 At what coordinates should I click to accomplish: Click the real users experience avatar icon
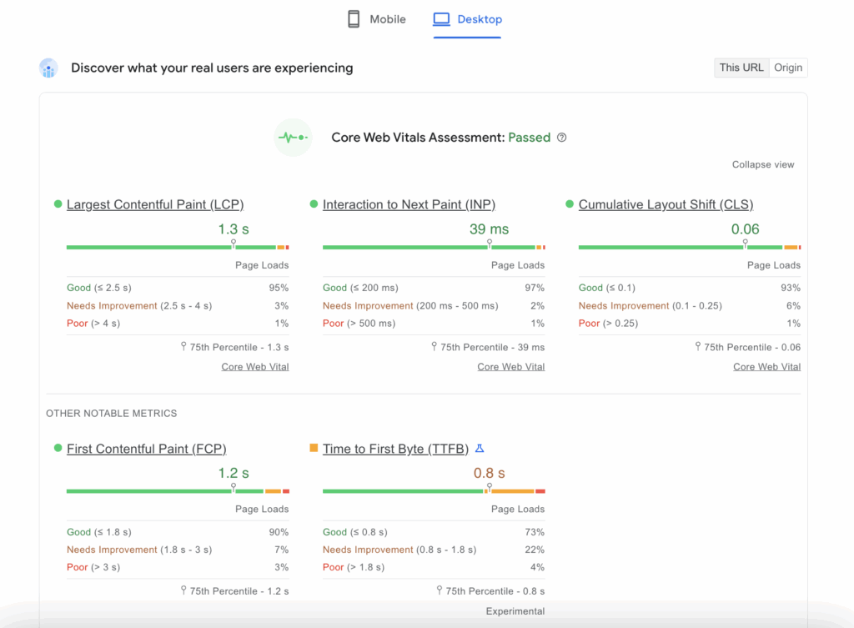point(48,68)
